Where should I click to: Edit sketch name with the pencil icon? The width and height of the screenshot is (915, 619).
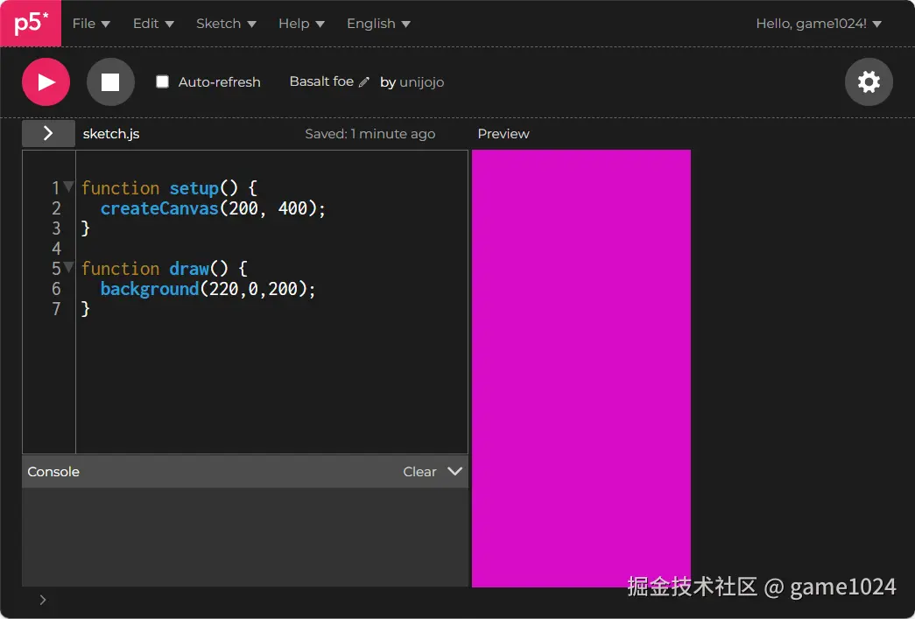tap(364, 81)
